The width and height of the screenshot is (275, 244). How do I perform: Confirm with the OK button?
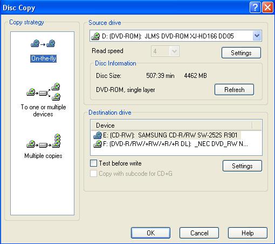tap(150, 233)
